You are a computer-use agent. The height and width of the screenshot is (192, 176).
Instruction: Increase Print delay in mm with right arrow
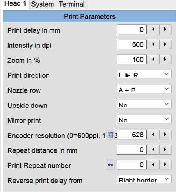[x=165, y=29]
